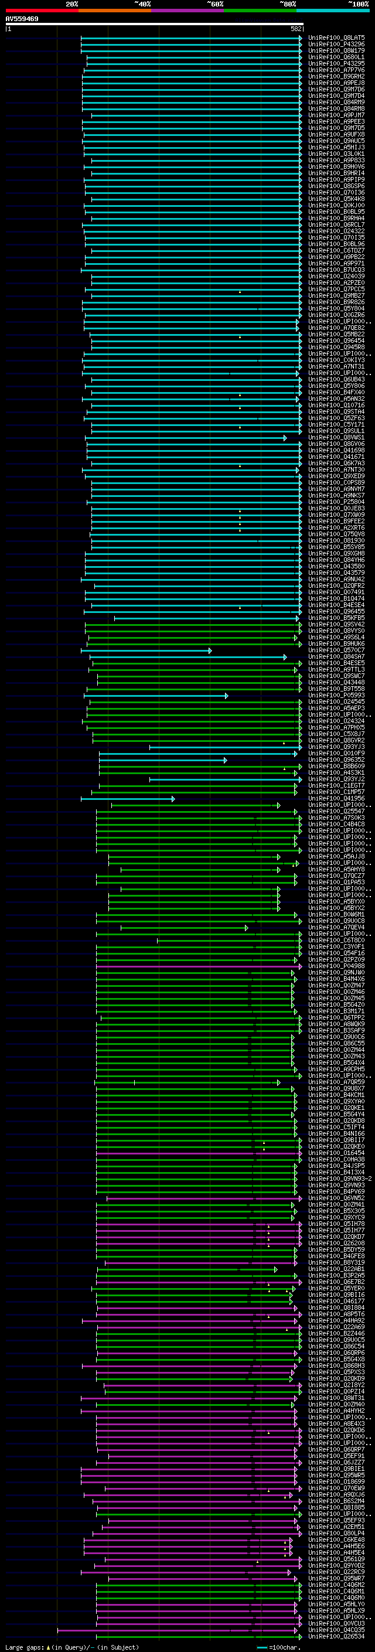The width and height of the screenshot is (375, 1652).
Task: Open hit UniRef100_O24545
Action: pyautogui.click(x=336, y=701)
